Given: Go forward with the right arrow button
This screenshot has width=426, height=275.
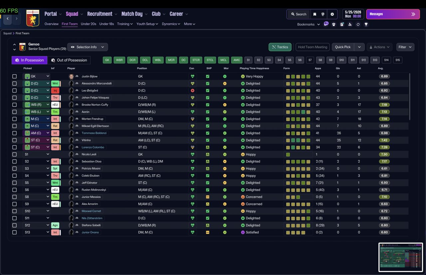Looking at the screenshot, I should [x=16, y=19].
